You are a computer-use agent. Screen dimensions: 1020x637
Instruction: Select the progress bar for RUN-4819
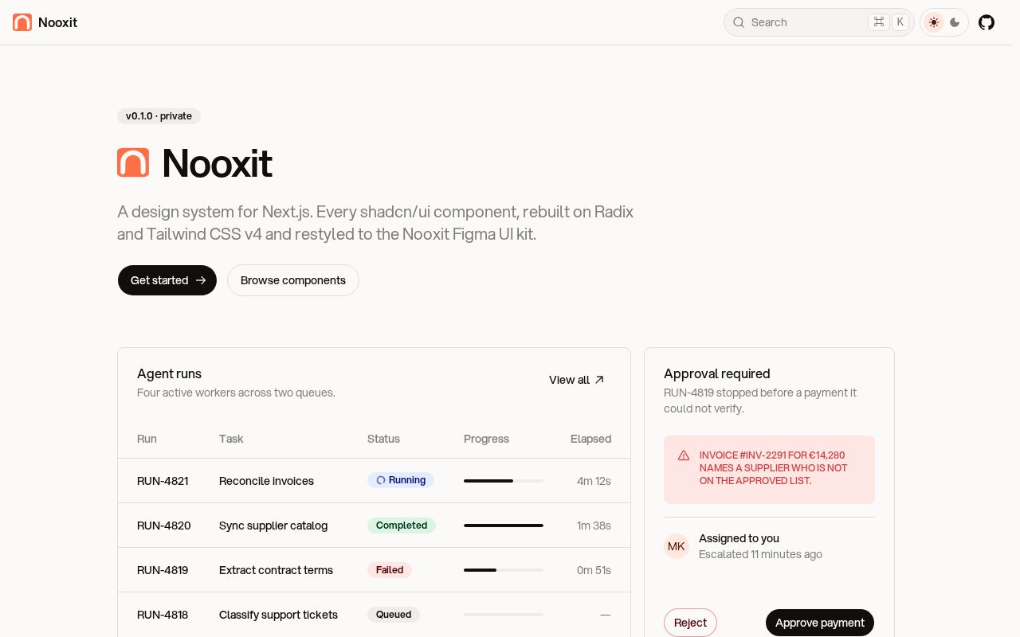[x=504, y=570]
